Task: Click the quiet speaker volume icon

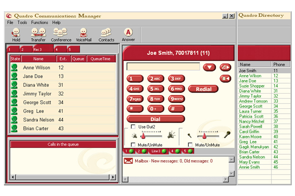Action: click(x=134, y=136)
